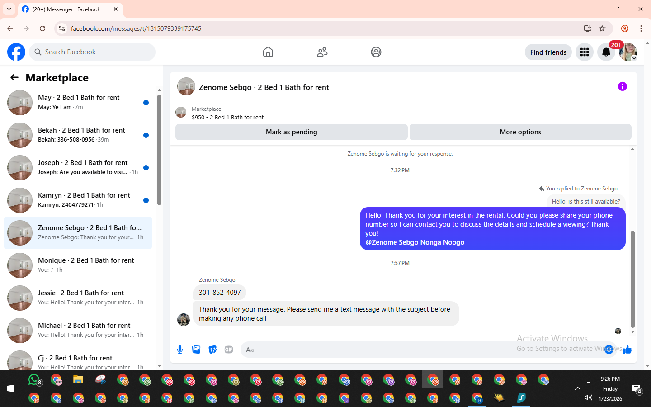Open Monique 2 Bed 1 Bath conversation
This screenshot has width=651, height=407.
[x=78, y=265]
